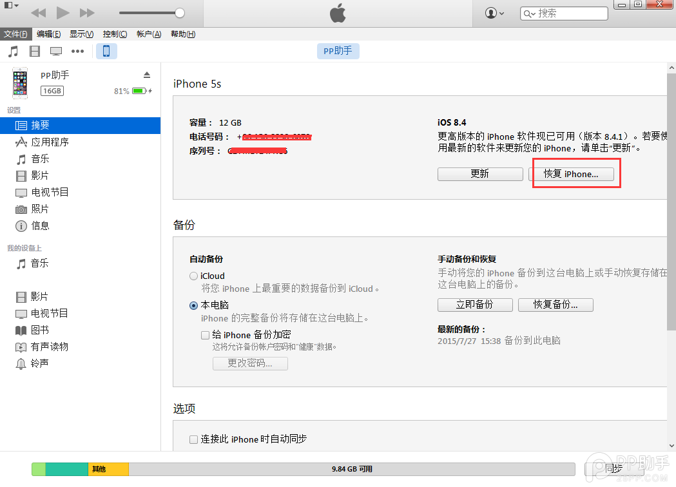This screenshot has height=487, width=676.
Task: Open the account user dropdown
Action: [494, 13]
